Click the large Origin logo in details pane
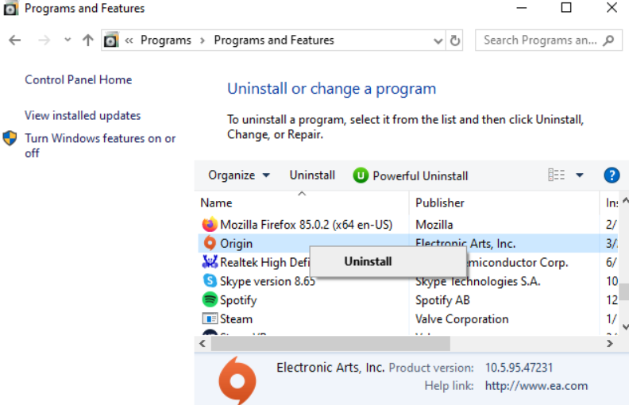 pos(237,380)
